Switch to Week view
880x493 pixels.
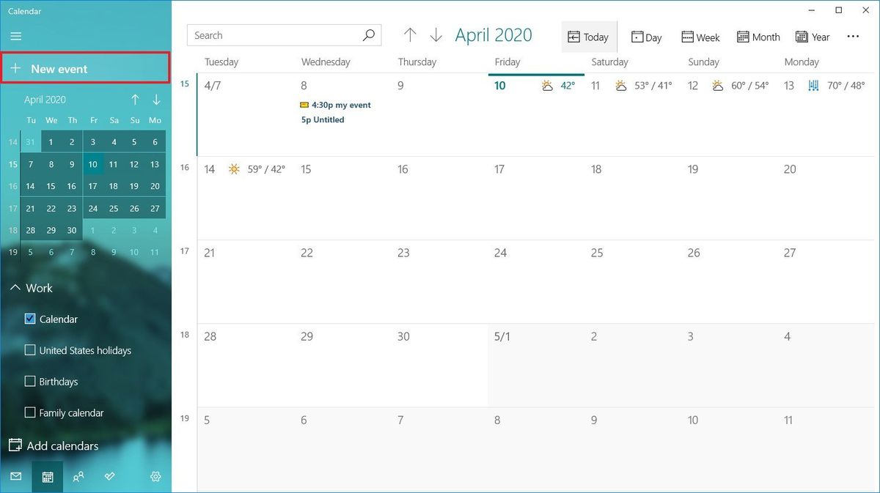pos(700,37)
